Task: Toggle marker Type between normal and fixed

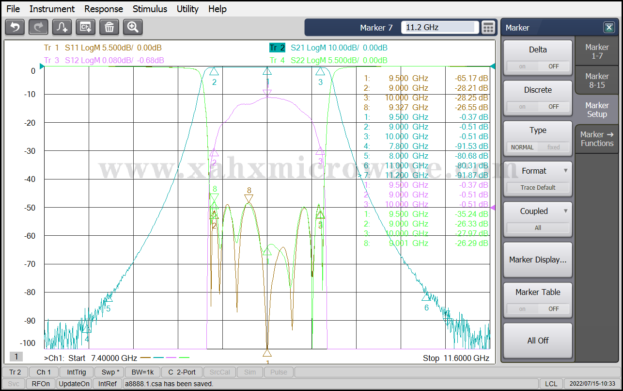Action: 538,138
